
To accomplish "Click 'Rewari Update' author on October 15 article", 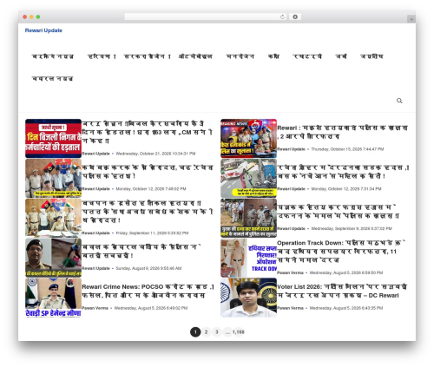I will click(x=291, y=149).
